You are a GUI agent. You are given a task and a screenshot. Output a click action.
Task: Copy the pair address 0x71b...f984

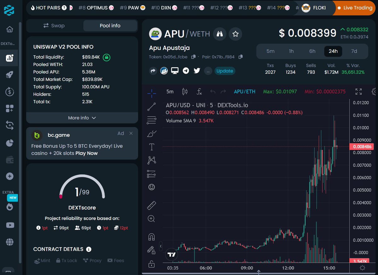[x=241, y=57]
